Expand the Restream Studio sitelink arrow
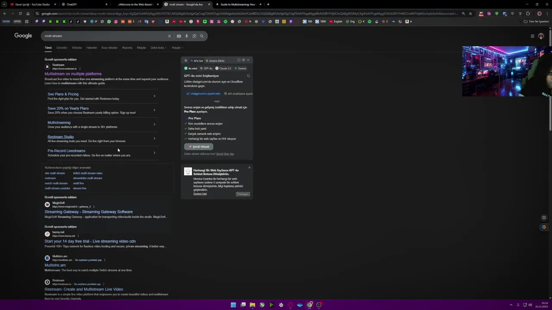This screenshot has width=552, height=310. [x=154, y=139]
